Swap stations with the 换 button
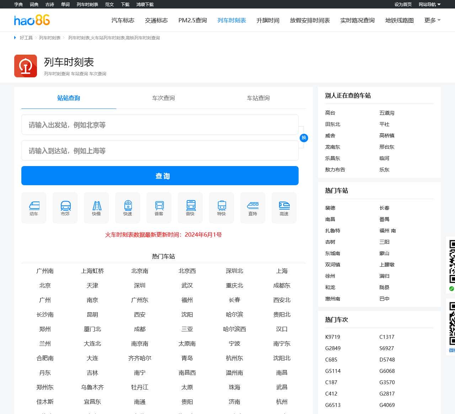 (304, 138)
